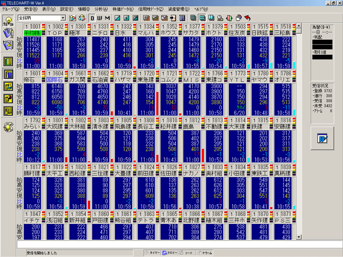
Task: Click the 受信を開始しました status message
Action: coord(42,253)
